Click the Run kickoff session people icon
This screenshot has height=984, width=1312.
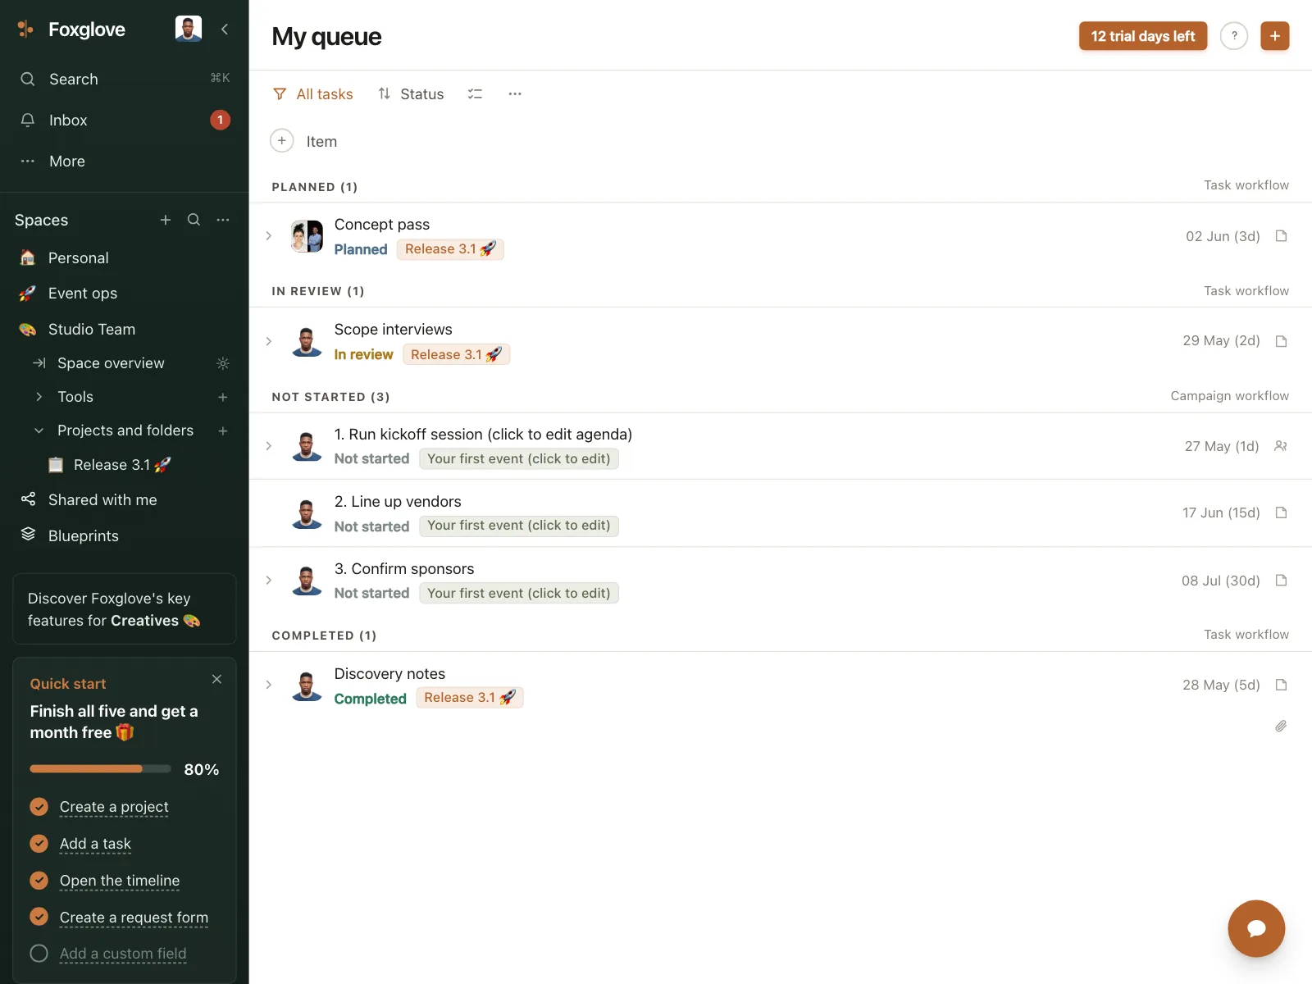1281,446
